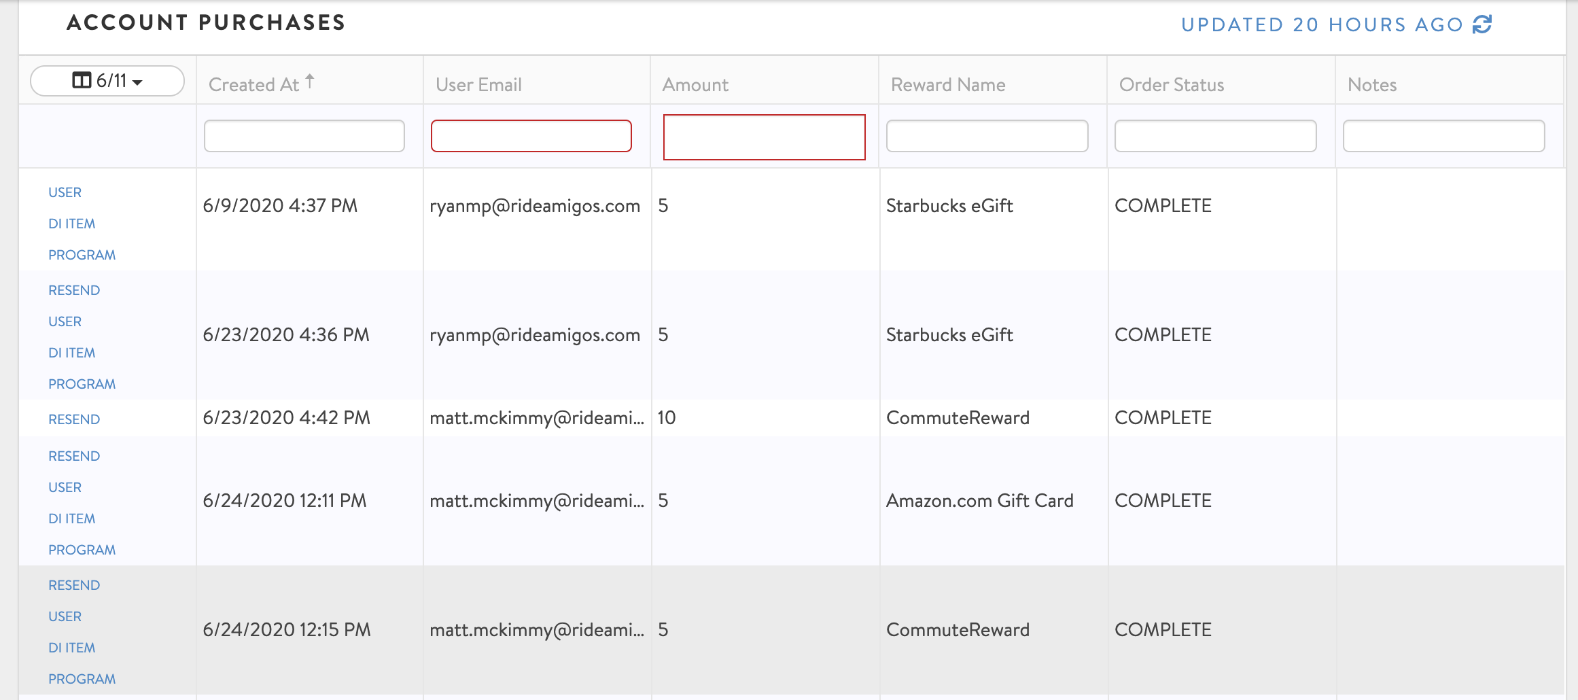Click the refresh icon beside Updated 20 Hours Ago
Viewport: 1578px width, 700px height.
click(1481, 24)
